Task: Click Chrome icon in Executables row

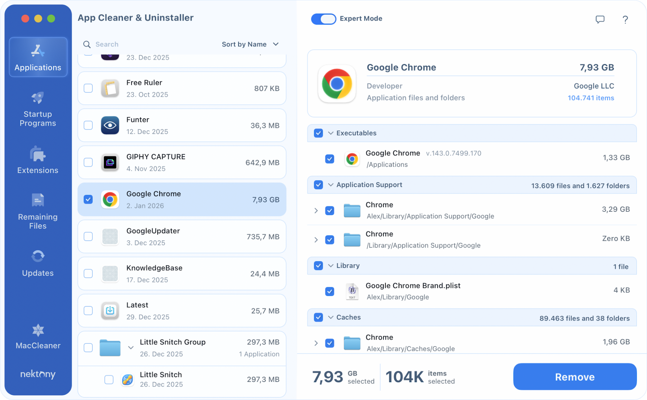Action: [x=352, y=159]
